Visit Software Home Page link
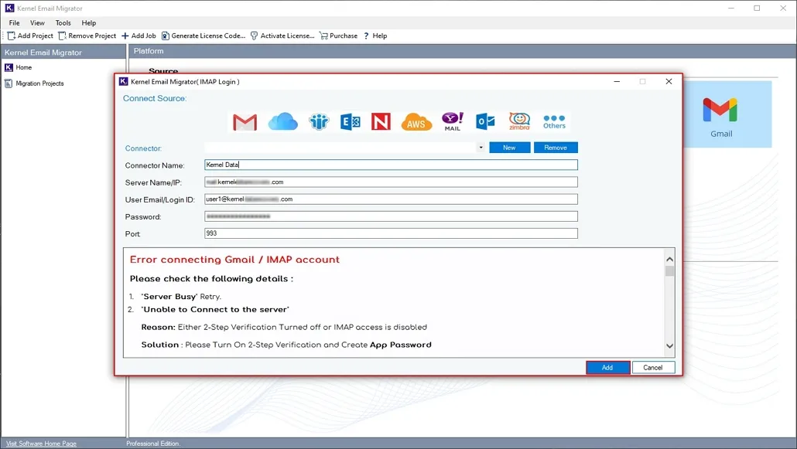The image size is (797, 449). tap(39, 443)
